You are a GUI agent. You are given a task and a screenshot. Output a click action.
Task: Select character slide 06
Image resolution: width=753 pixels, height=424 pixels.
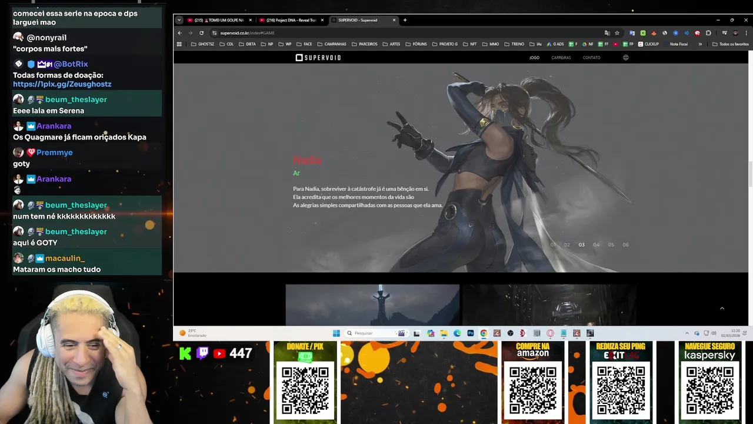[626, 245]
